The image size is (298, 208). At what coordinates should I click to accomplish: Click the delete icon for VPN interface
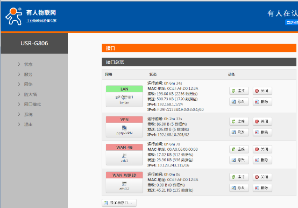point(257,132)
